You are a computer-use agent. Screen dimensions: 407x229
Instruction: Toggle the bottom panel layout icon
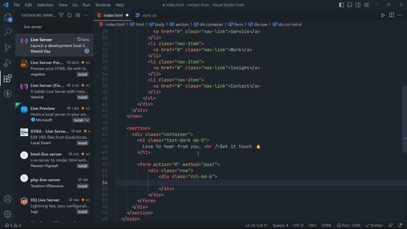coord(350,5)
